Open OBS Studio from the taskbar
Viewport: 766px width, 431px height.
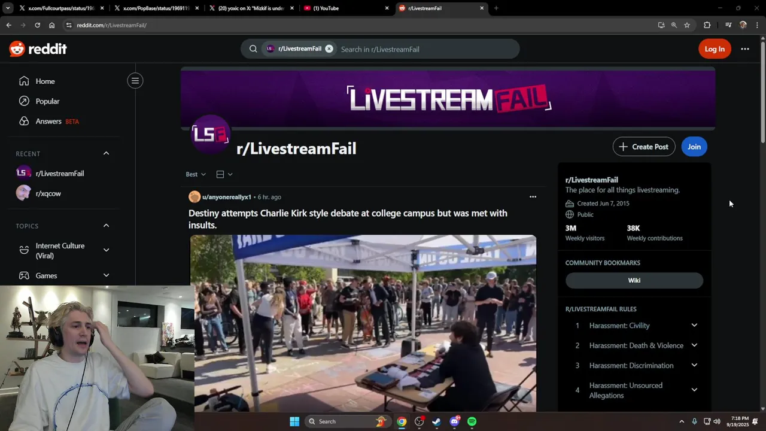point(419,421)
